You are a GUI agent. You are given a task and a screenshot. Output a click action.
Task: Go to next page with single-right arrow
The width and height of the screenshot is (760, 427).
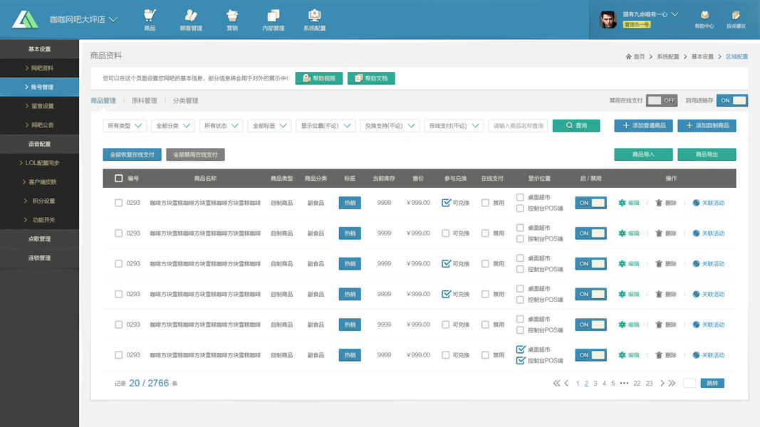point(662,383)
